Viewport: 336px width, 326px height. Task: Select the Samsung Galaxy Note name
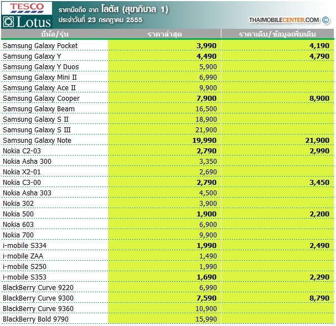37,140
